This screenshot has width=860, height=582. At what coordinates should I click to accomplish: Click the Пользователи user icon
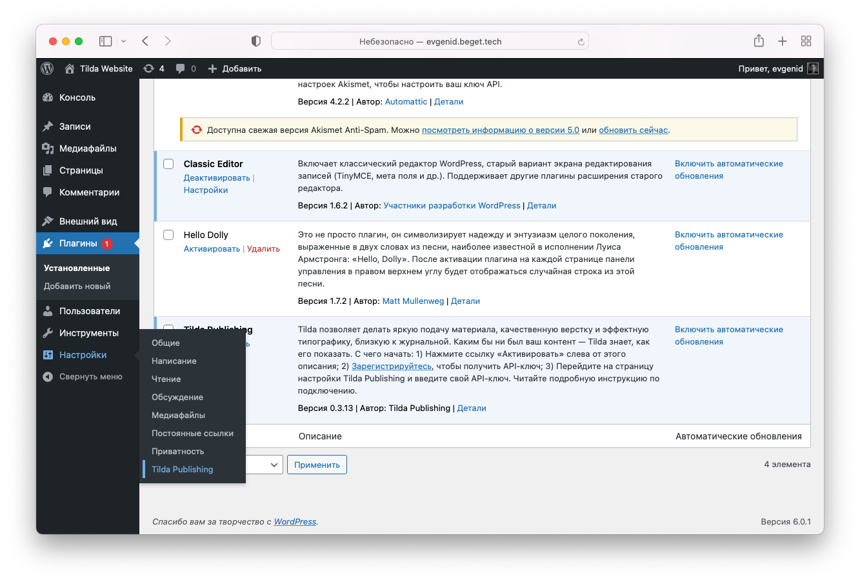[48, 311]
